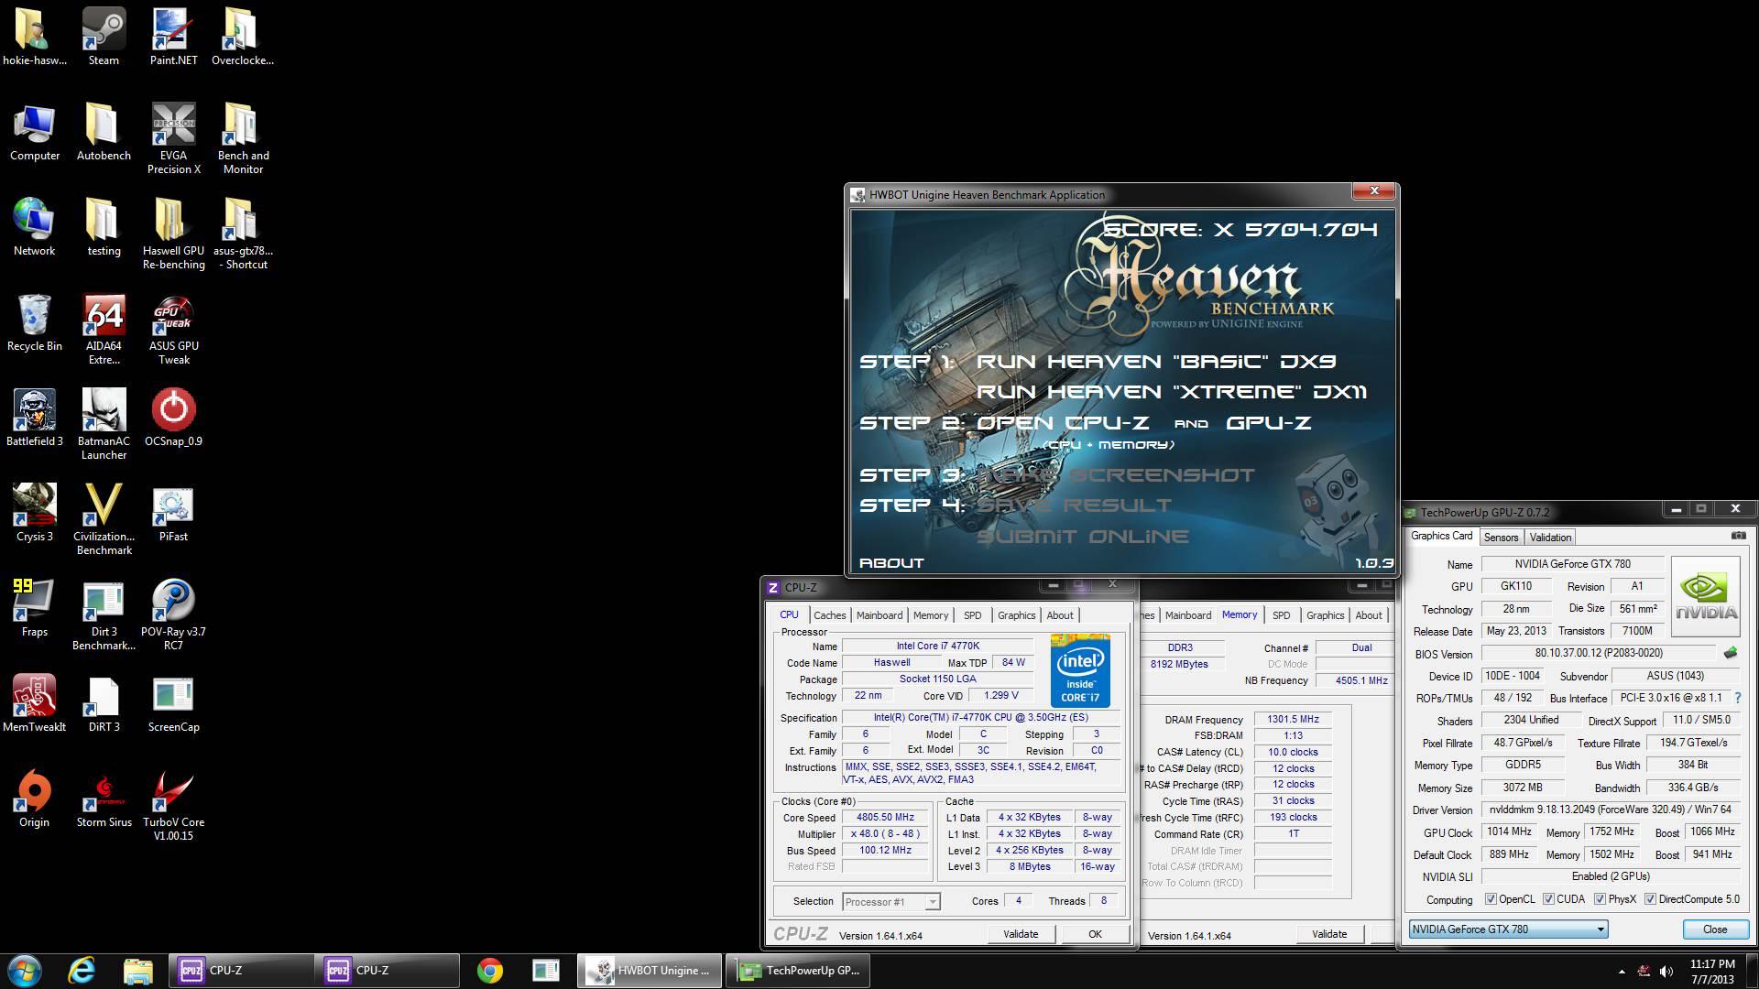This screenshot has height=989, width=1759.
Task: Open the Graphics tab in front CPU-Z window
Action: click(1016, 615)
